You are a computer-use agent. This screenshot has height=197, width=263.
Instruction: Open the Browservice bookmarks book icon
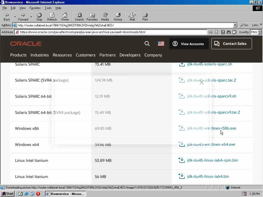point(223,32)
